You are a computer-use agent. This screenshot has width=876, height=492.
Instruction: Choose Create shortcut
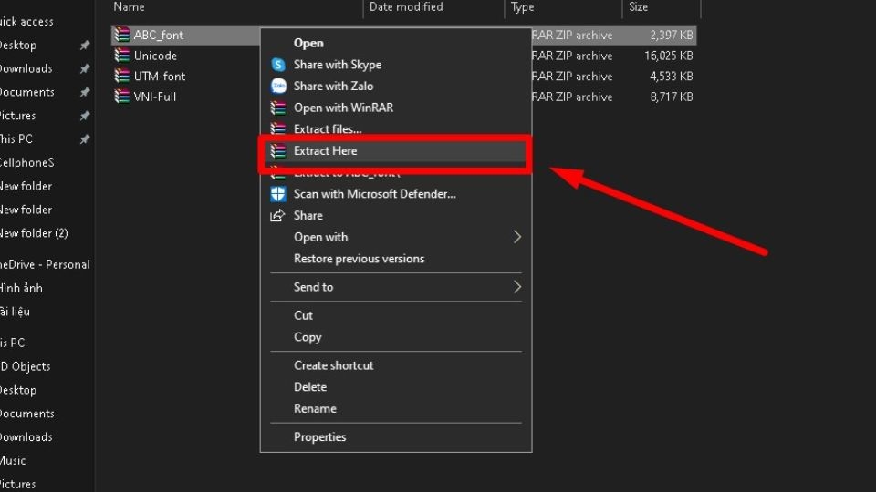334,365
